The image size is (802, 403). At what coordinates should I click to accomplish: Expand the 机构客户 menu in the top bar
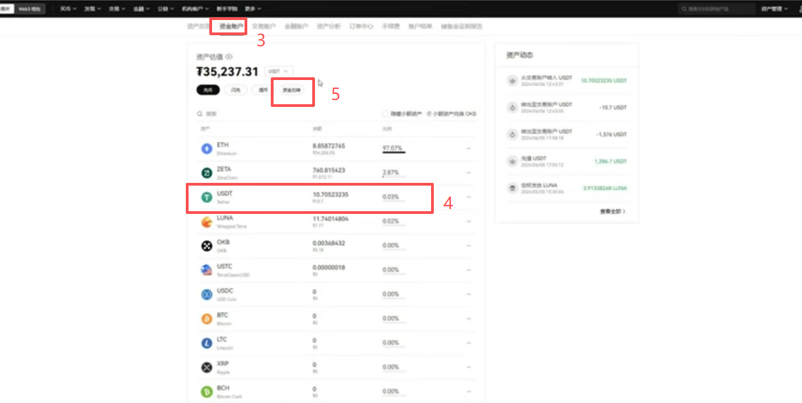click(x=195, y=9)
